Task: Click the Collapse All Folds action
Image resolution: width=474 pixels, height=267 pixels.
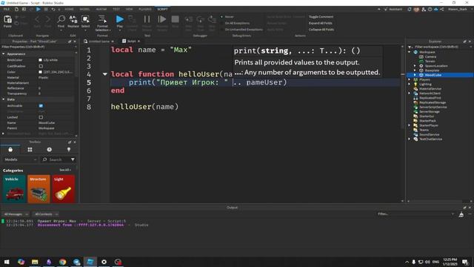Action: pyautogui.click(x=321, y=30)
